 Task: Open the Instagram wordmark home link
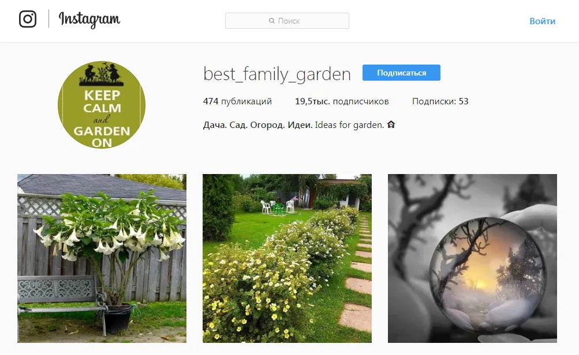89,20
